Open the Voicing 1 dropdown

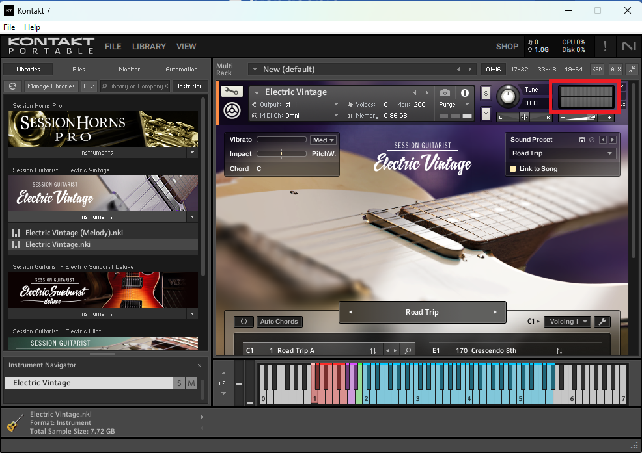[x=566, y=321]
